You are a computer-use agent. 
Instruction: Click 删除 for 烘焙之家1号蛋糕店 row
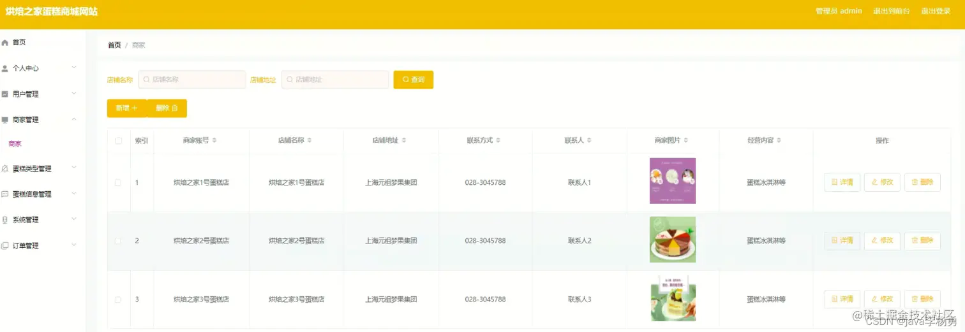pyautogui.click(x=922, y=182)
